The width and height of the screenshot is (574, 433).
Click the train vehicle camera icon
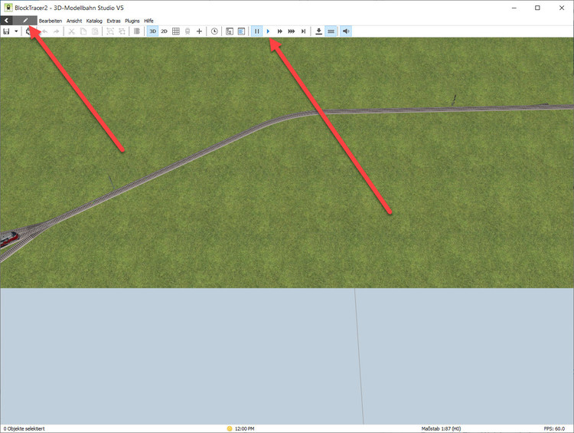click(x=188, y=31)
